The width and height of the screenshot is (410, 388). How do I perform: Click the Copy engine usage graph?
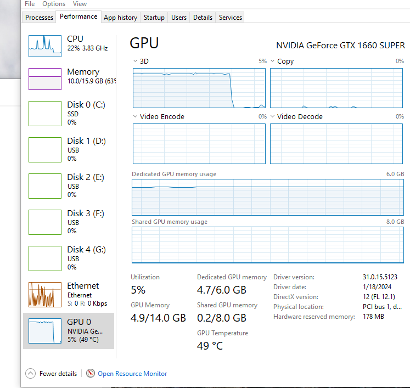tap(336, 88)
